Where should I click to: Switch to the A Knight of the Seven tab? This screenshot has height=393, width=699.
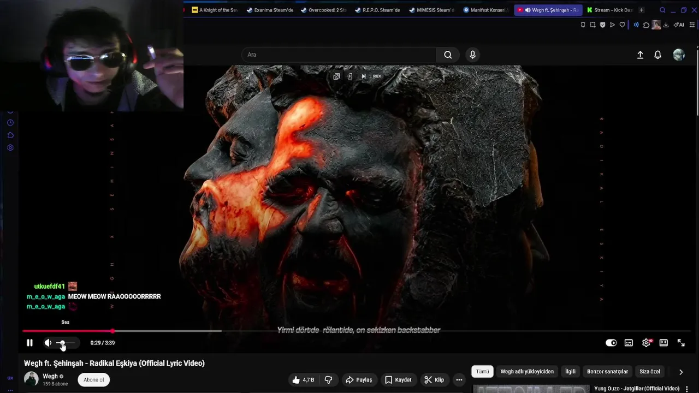click(x=215, y=10)
